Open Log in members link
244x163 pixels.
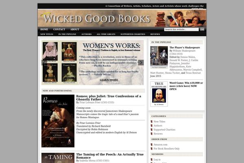pyautogui.click(x=157, y=160)
